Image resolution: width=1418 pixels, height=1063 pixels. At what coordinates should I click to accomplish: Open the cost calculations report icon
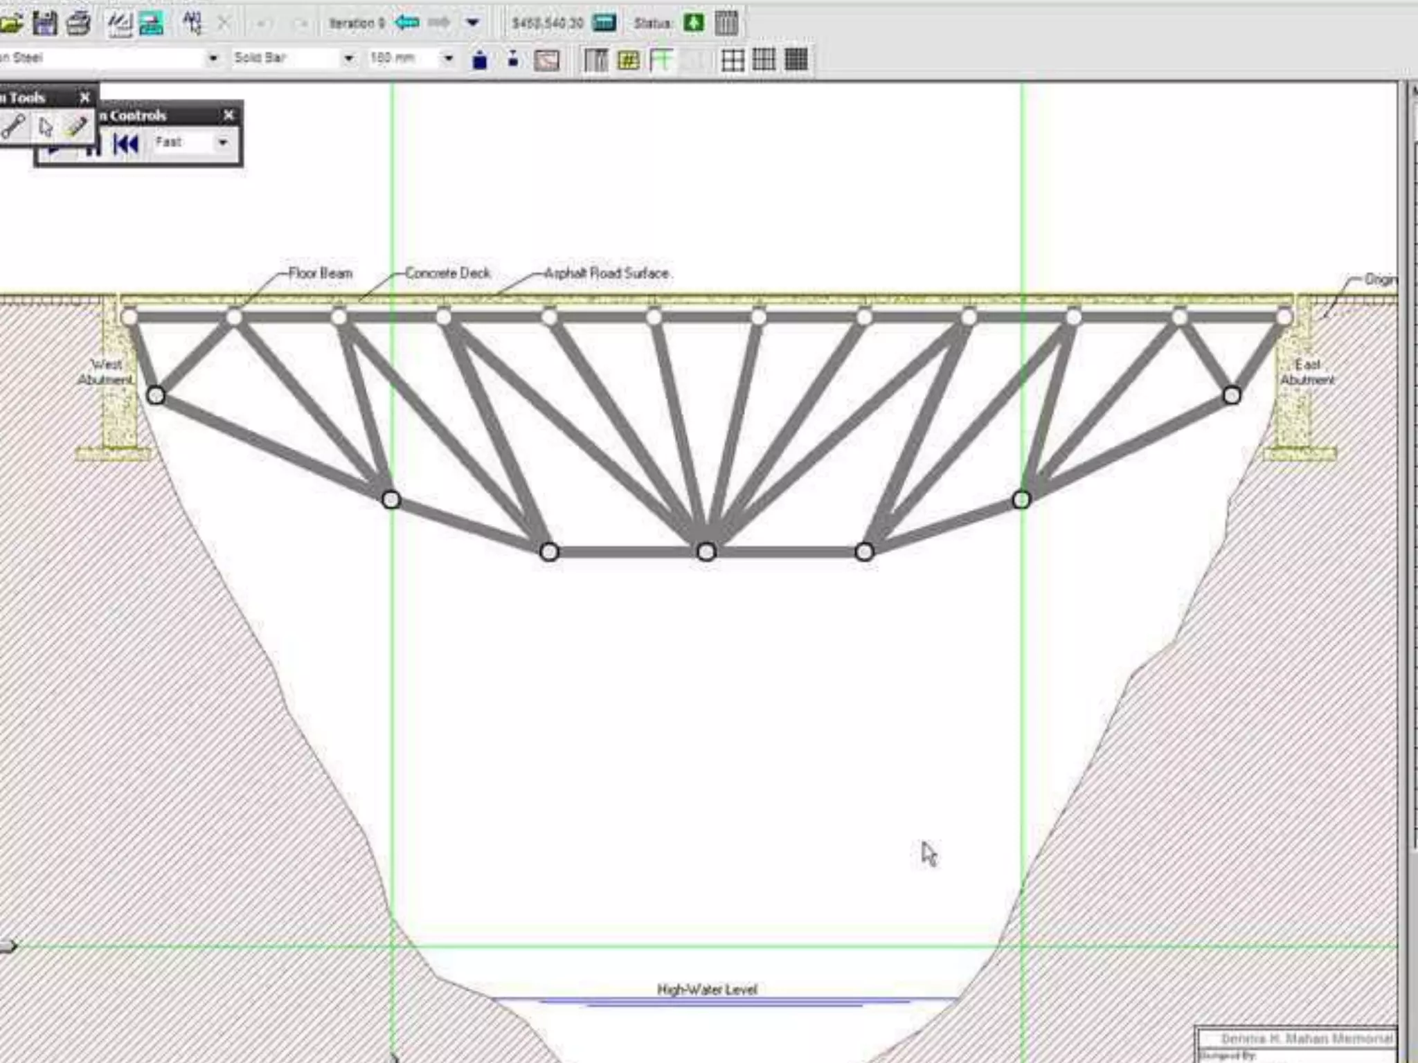click(604, 23)
